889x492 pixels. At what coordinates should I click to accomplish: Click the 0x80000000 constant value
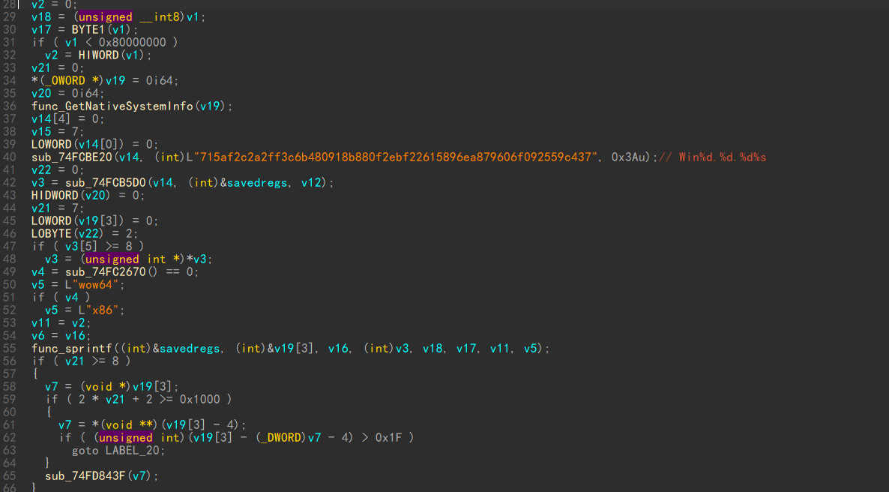(x=132, y=42)
